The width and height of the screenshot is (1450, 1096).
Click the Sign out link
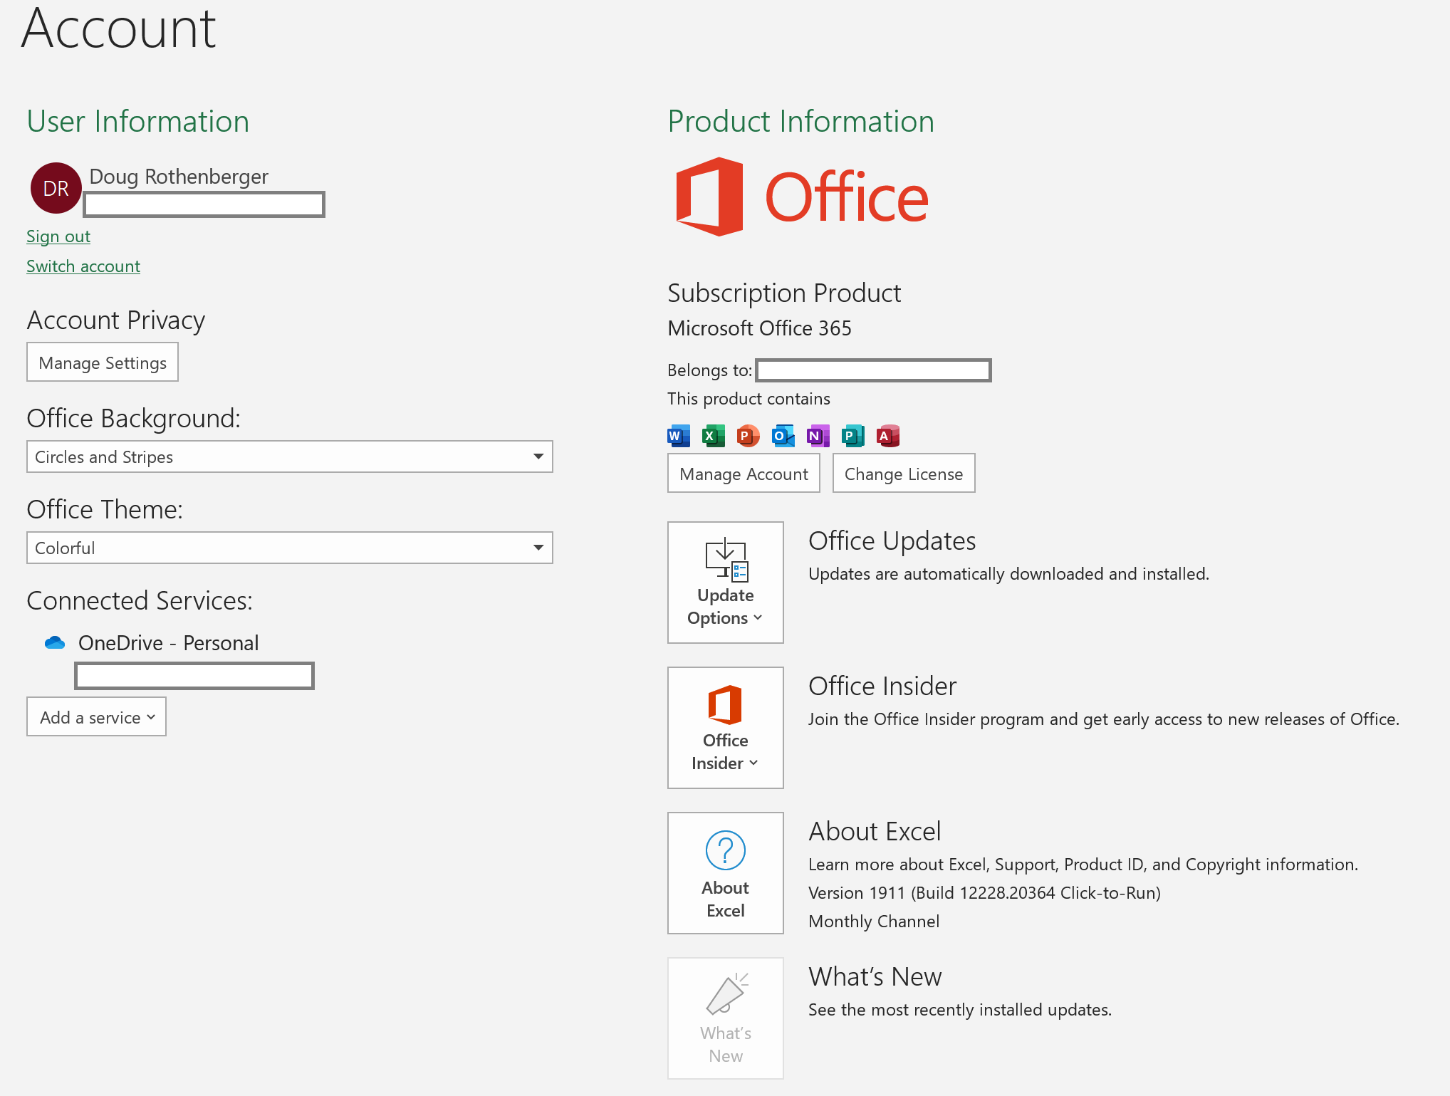[58, 236]
